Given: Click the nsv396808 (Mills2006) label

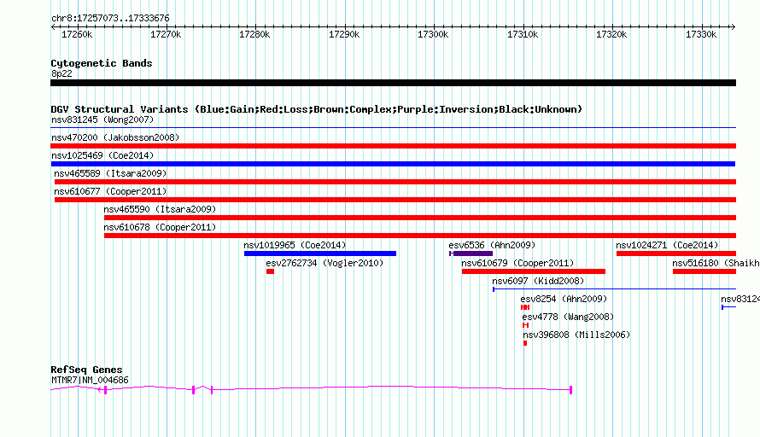Looking at the screenshot, I should click(576, 335).
